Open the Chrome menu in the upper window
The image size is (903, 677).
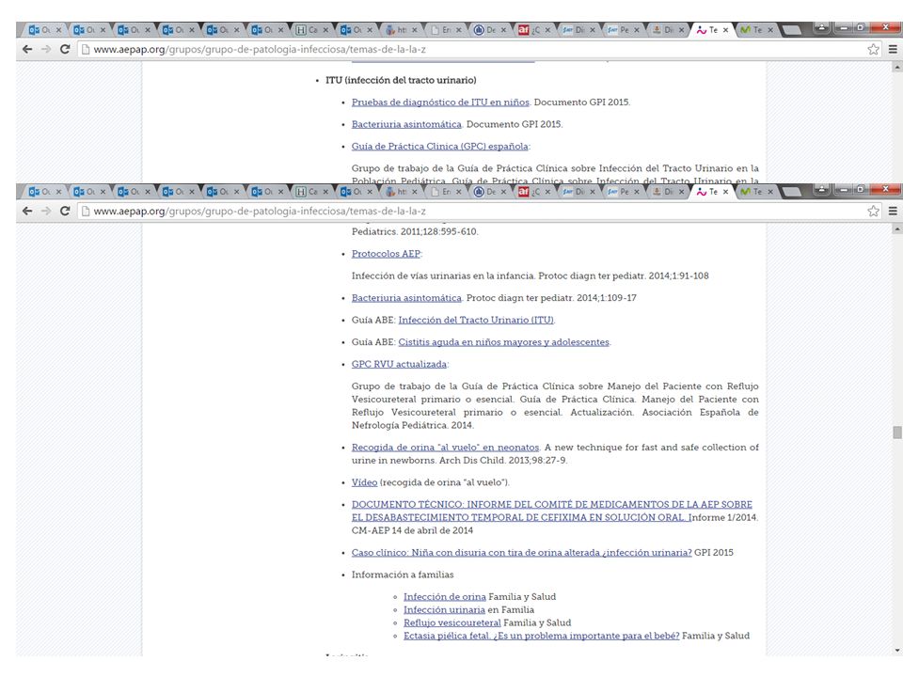(893, 49)
